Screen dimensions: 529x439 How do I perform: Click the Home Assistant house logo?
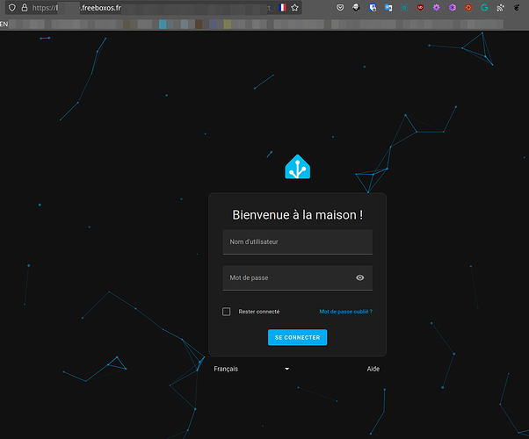click(297, 166)
